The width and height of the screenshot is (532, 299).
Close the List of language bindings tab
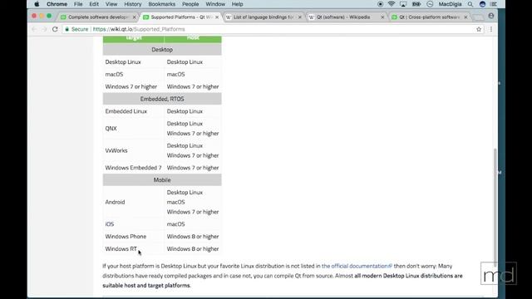pos(299,17)
